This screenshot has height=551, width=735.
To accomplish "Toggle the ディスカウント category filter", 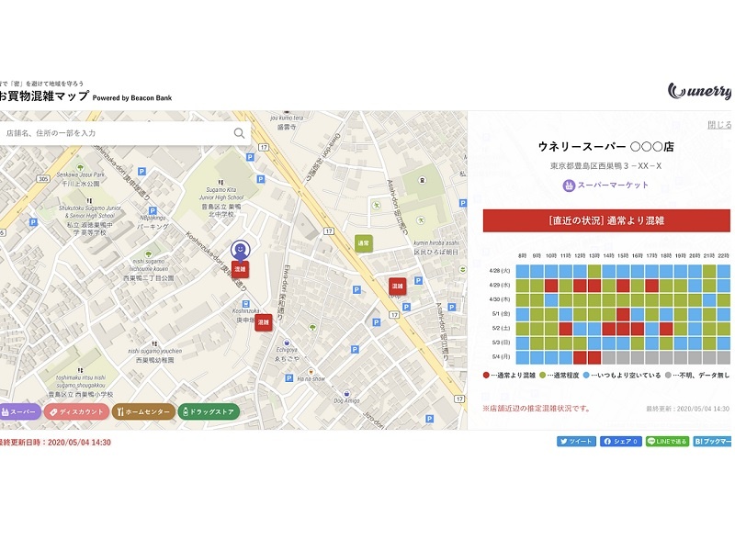I will pos(76,412).
